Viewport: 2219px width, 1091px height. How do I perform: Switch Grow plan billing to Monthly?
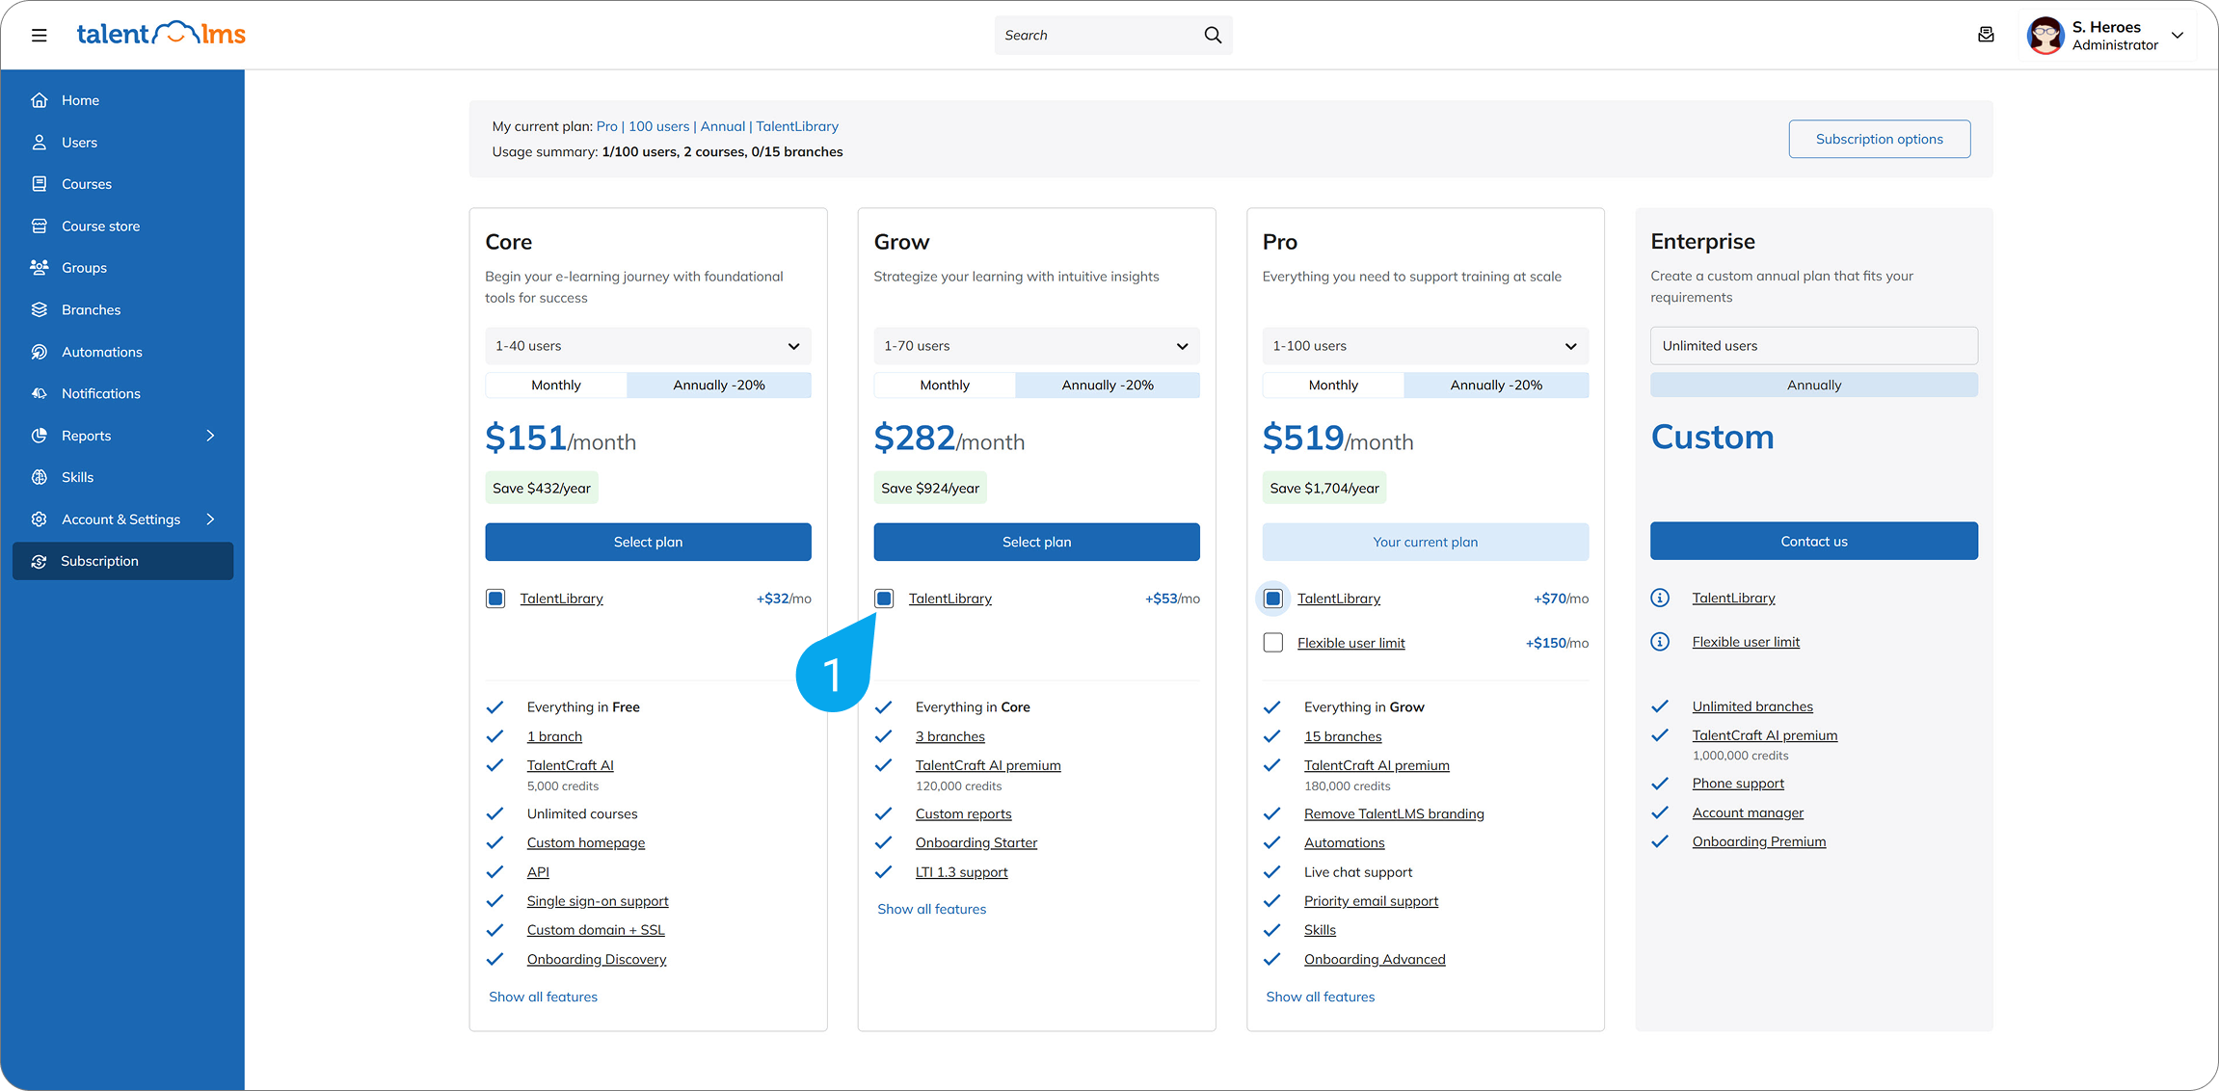(945, 385)
